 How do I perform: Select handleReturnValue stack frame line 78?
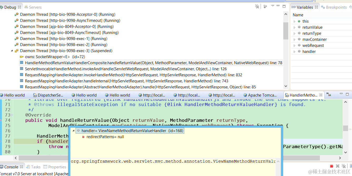[153, 63]
